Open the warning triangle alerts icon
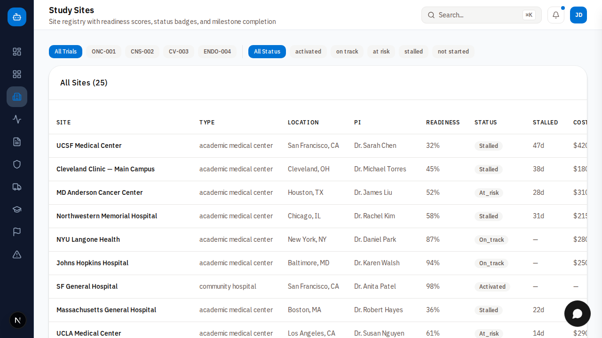The height and width of the screenshot is (338, 602). (x=17, y=254)
